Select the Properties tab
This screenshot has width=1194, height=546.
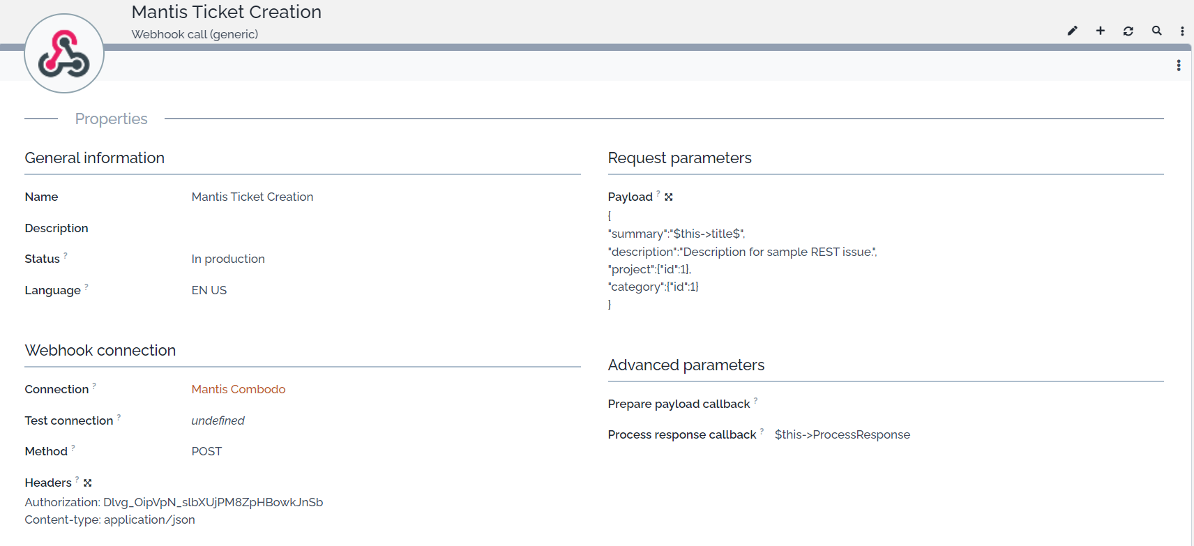[x=111, y=119]
